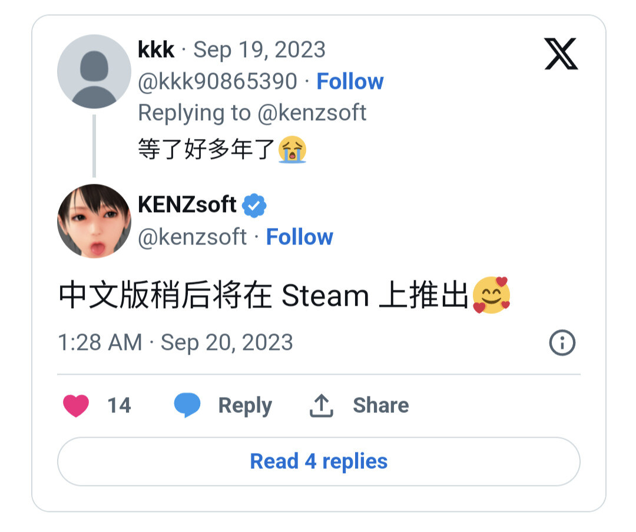Click the kkk display name
Screen dimensions: 636x532
pyautogui.click(x=156, y=50)
